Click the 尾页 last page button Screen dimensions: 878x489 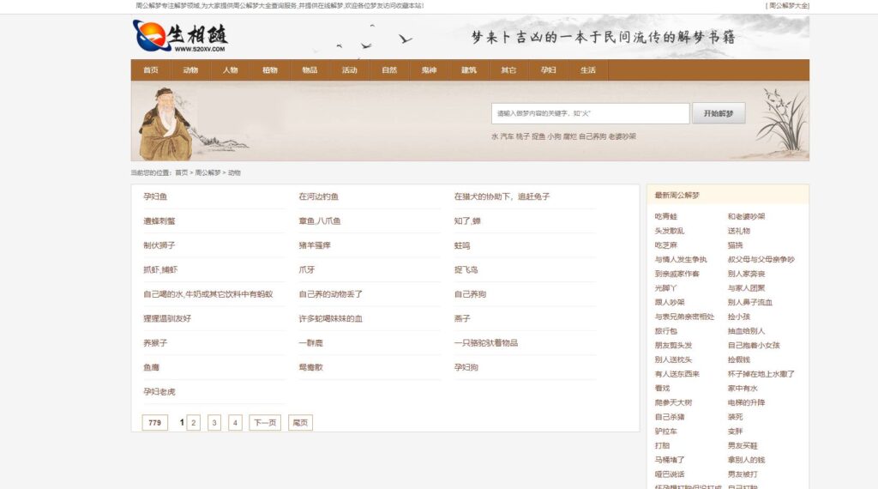300,422
